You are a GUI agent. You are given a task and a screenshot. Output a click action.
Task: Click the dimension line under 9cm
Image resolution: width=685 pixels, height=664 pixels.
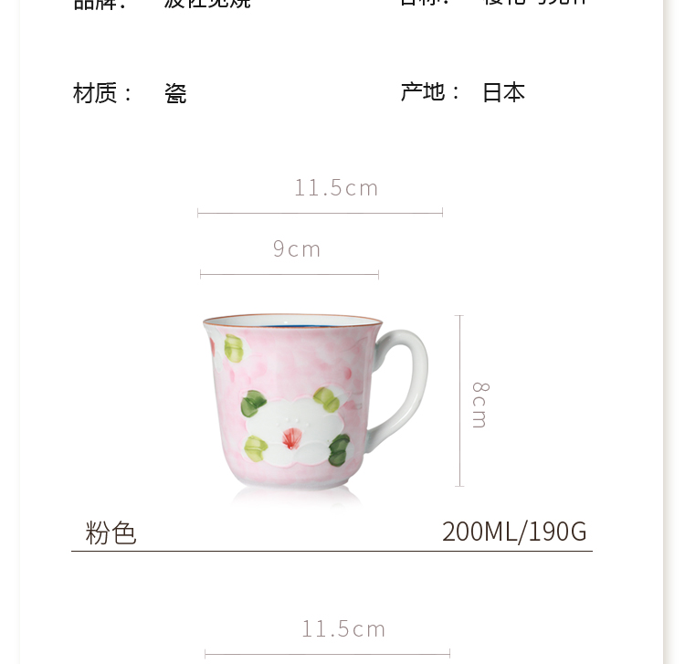tap(290, 275)
